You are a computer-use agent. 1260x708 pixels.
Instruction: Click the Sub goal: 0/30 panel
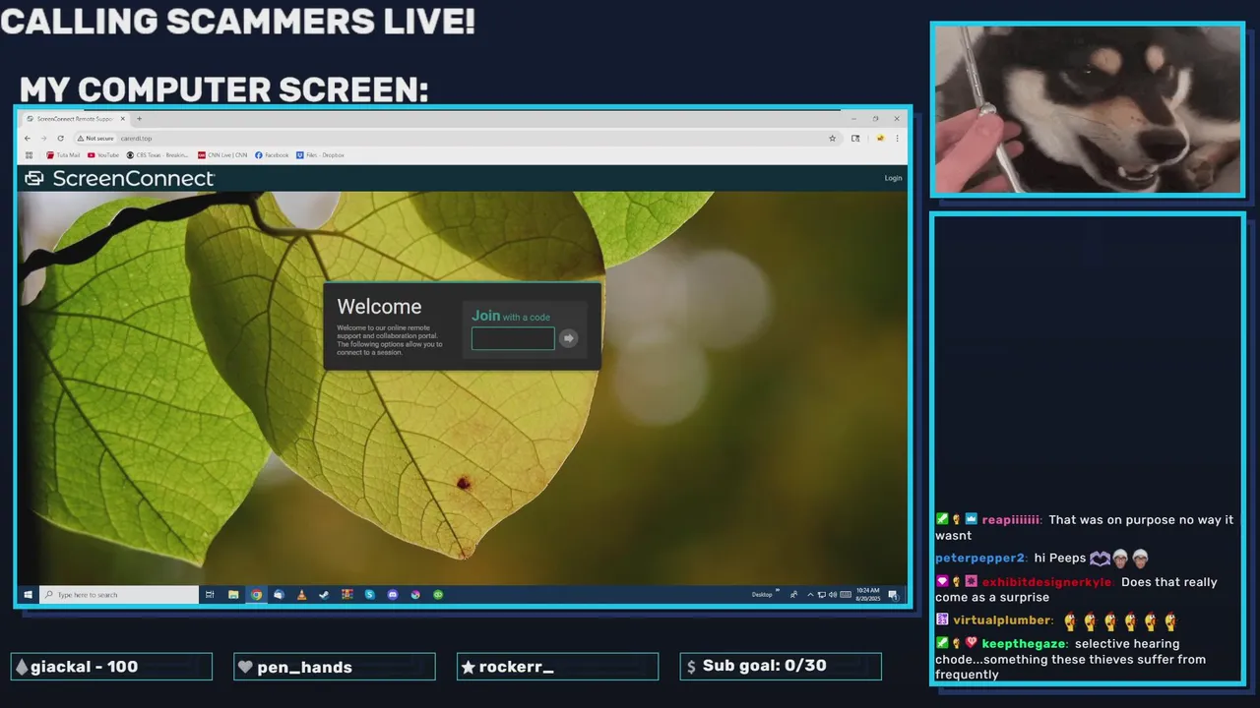tap(781, 667)
